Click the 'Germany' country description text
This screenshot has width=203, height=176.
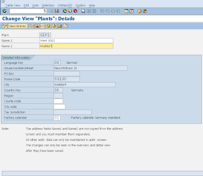tap(77, 90)
